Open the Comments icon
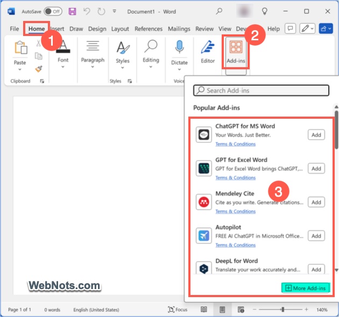This screenshot has height=317, width=339. coord(290,28)
